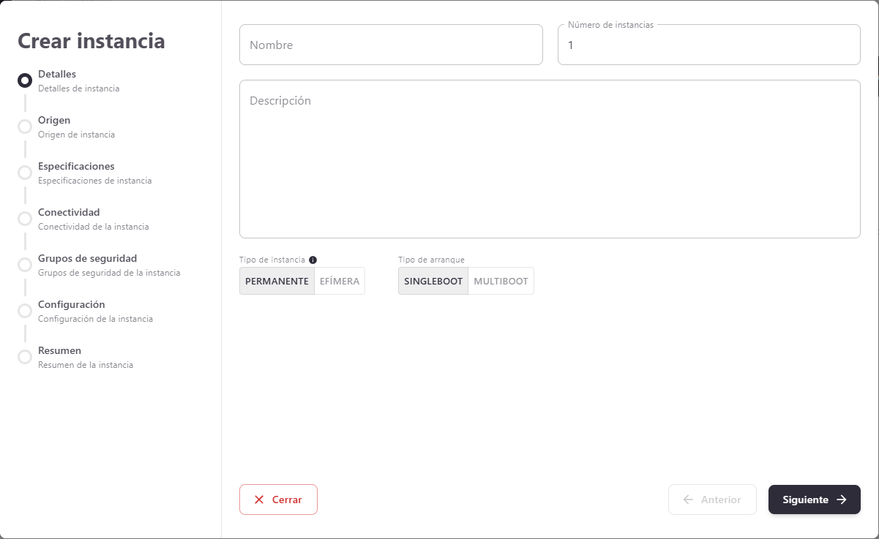Choose SINGLEBOOT boot type
This screenshot has height=539, width=879.
pos(433,281)
